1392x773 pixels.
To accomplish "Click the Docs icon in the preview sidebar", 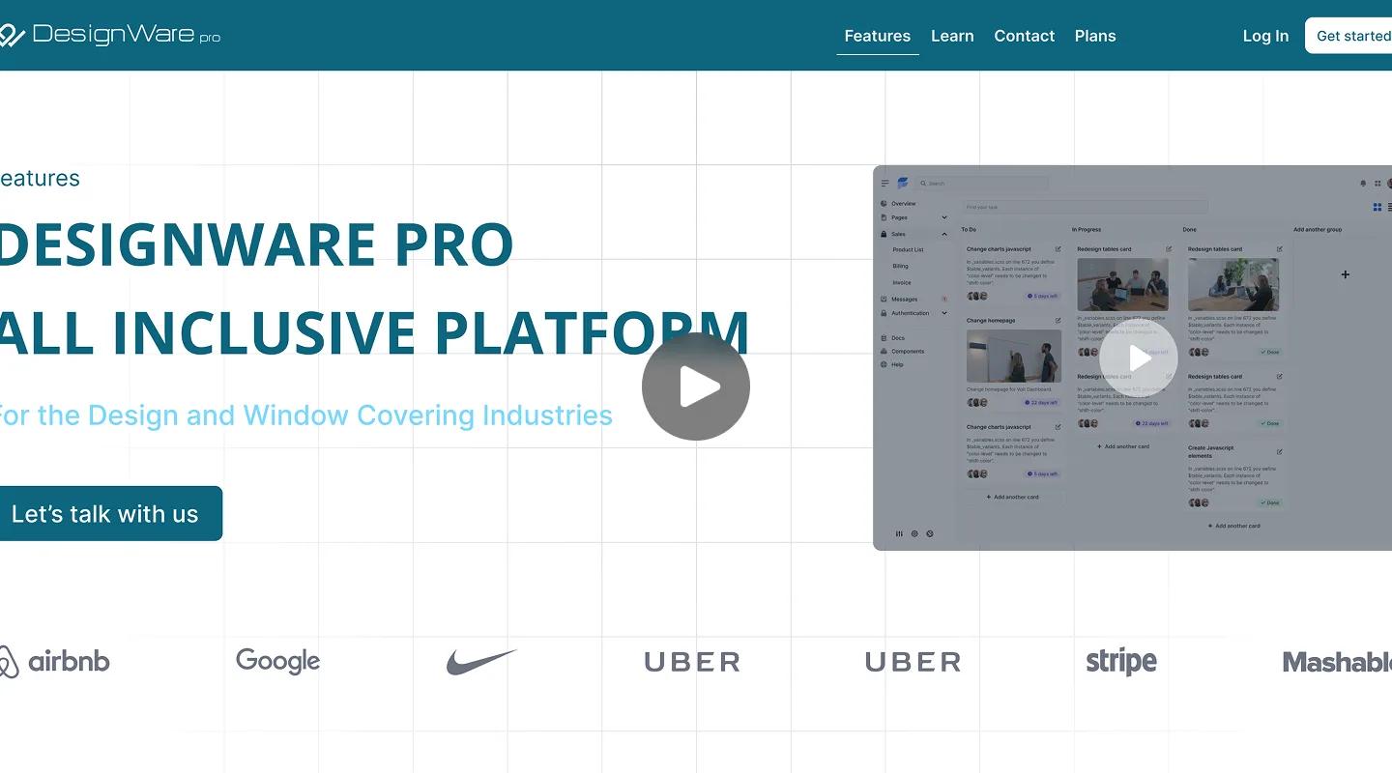I will (884, 338).
